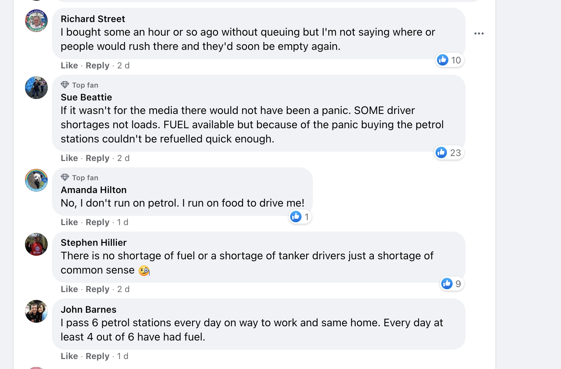Open John Barnes's avatar
Image resolution: width=561 pixels, height=369 pixels.
(x=36, y=311)
